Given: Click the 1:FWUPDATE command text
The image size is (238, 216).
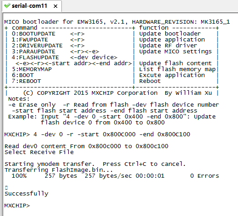Looking at the screenshot, I should 30,40.
